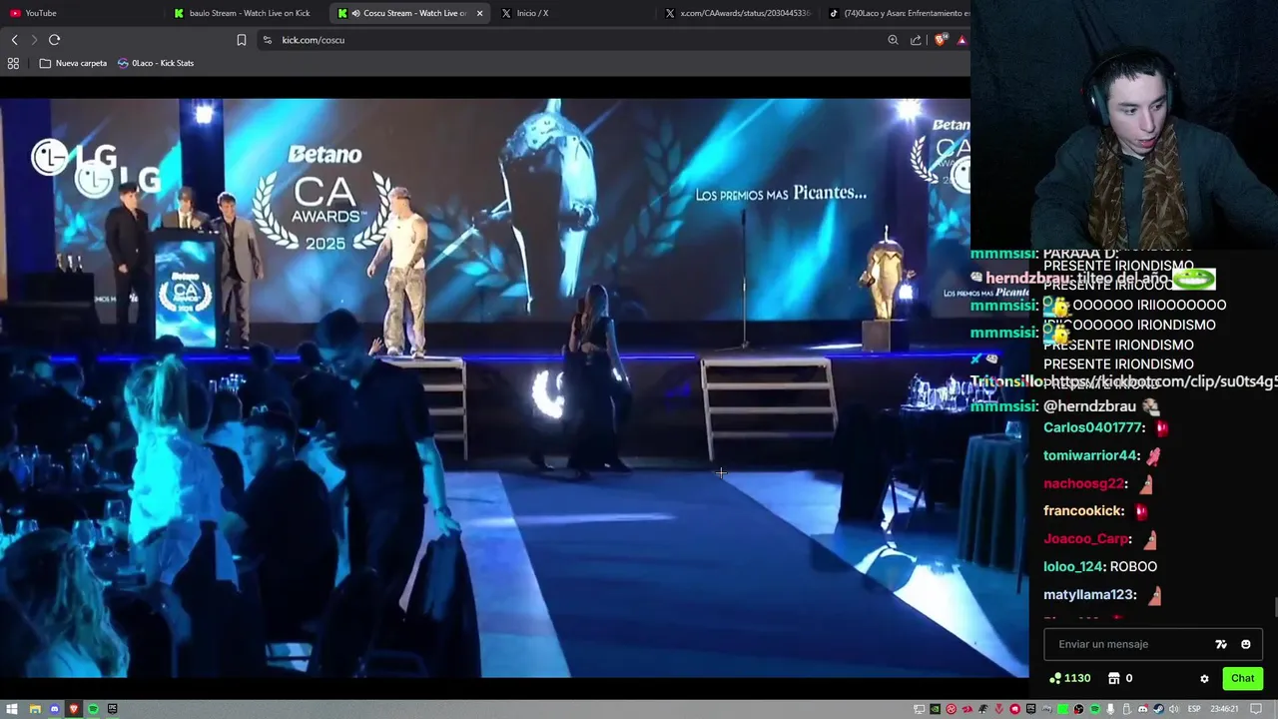This screenshot has width=1278, height=719.
Task: Send message with green Chat button
Action: pos(1242,678)
